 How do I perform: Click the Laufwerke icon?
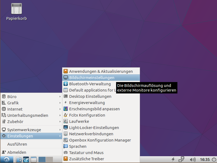point(66,121)
